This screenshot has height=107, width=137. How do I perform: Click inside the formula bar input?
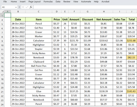85,7
